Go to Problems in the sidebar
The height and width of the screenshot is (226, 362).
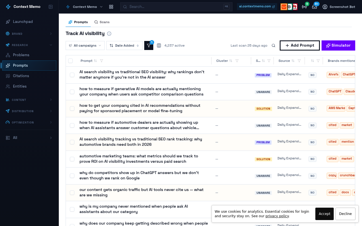29,55
